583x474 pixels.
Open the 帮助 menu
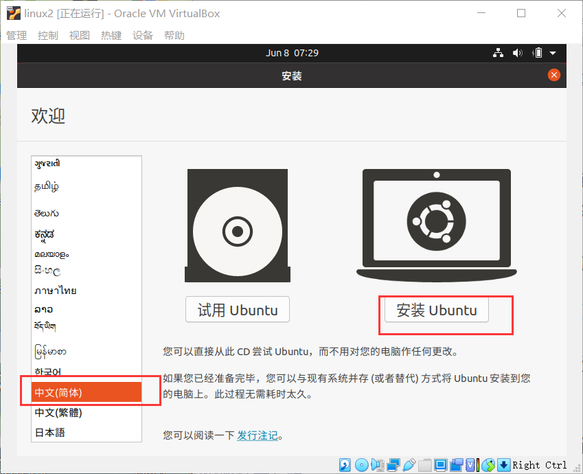[x=174, y=36]
